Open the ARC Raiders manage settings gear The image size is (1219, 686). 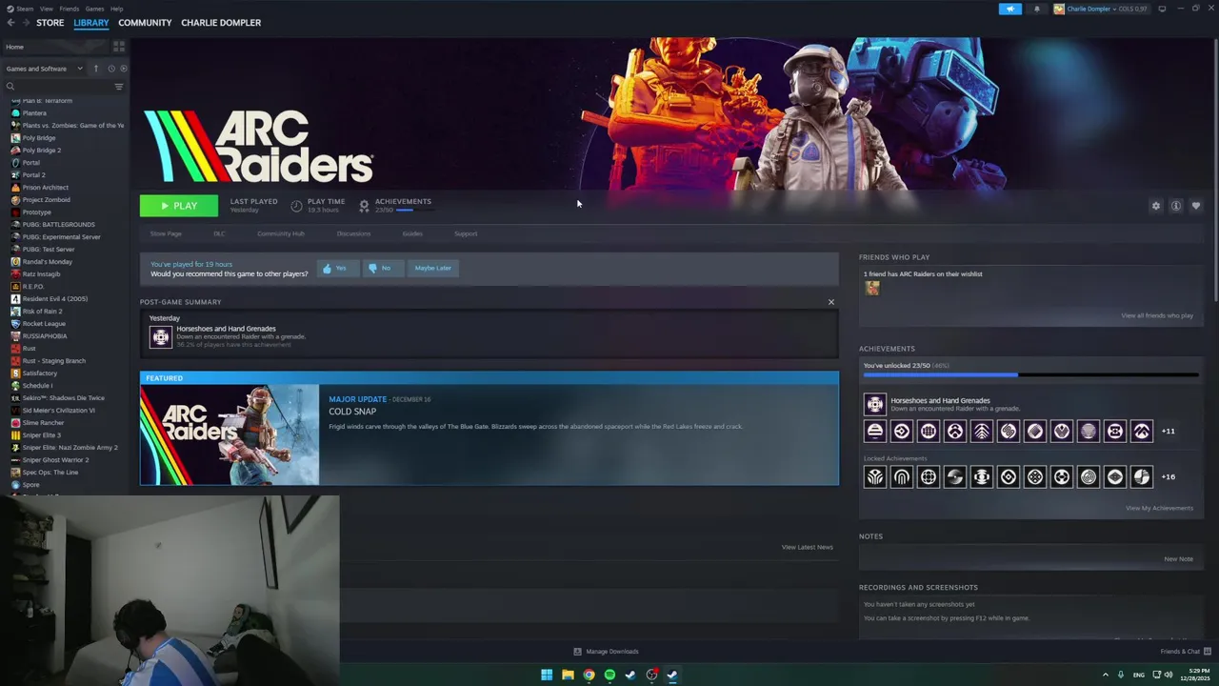pyautogui.click(x=1156, y=206)
